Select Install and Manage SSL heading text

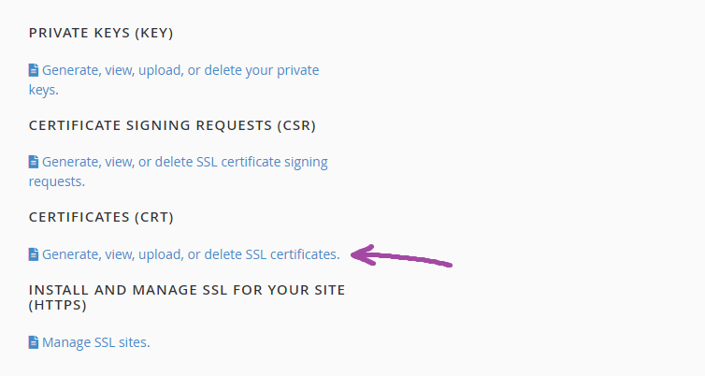(x=187, y=290)
